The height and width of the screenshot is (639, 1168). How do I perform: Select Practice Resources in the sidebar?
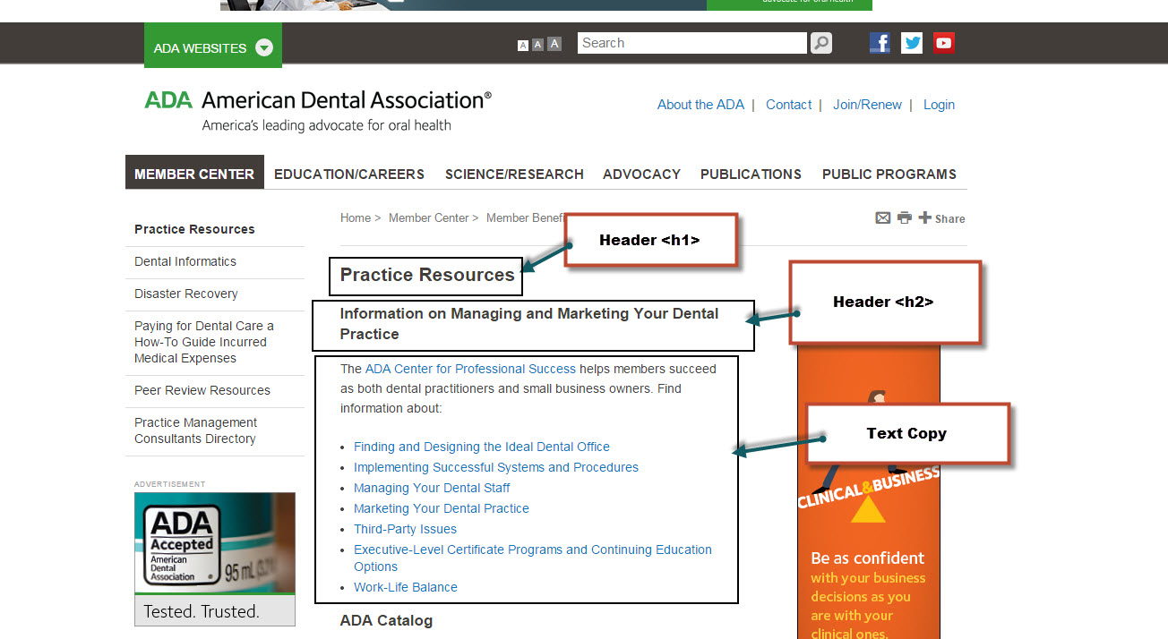click(x=194, y=229)
